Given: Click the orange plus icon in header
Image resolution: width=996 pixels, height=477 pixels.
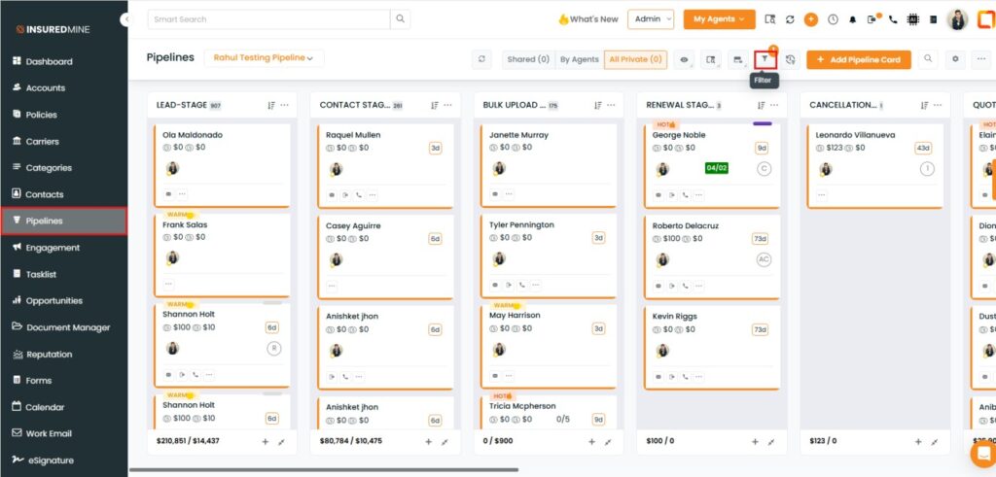Looking at the screenshot, I should click(811, 19).
